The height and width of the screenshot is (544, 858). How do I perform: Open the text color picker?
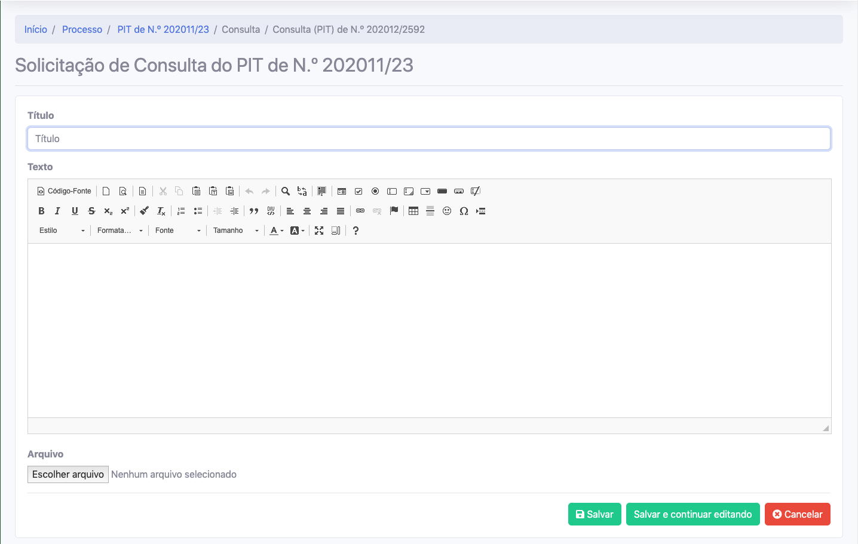(x=276, y=230)
